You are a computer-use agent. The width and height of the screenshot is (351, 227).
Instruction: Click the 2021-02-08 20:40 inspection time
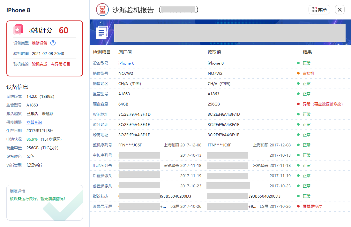48,54
